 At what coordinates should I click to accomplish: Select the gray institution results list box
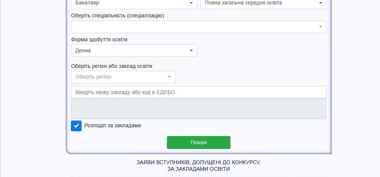point(198,109)
